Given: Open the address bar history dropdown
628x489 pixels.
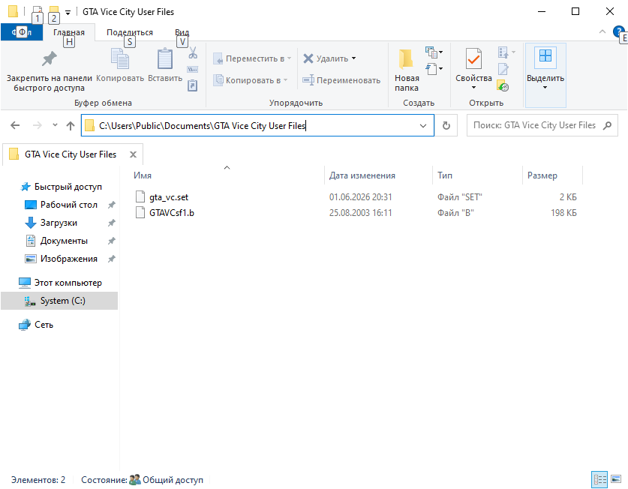Looking at the screenshot, I should pyautogui.click(x=423, y=126).
